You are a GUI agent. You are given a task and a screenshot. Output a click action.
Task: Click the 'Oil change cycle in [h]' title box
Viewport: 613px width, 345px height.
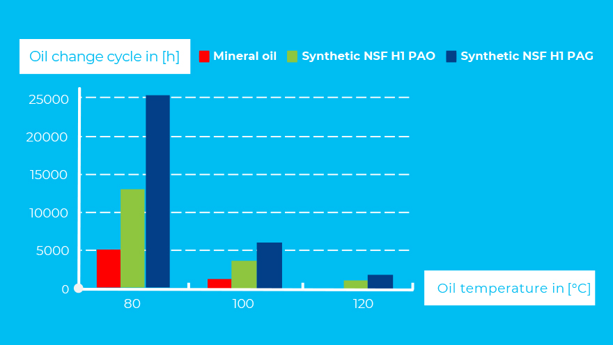coord(104,56)
